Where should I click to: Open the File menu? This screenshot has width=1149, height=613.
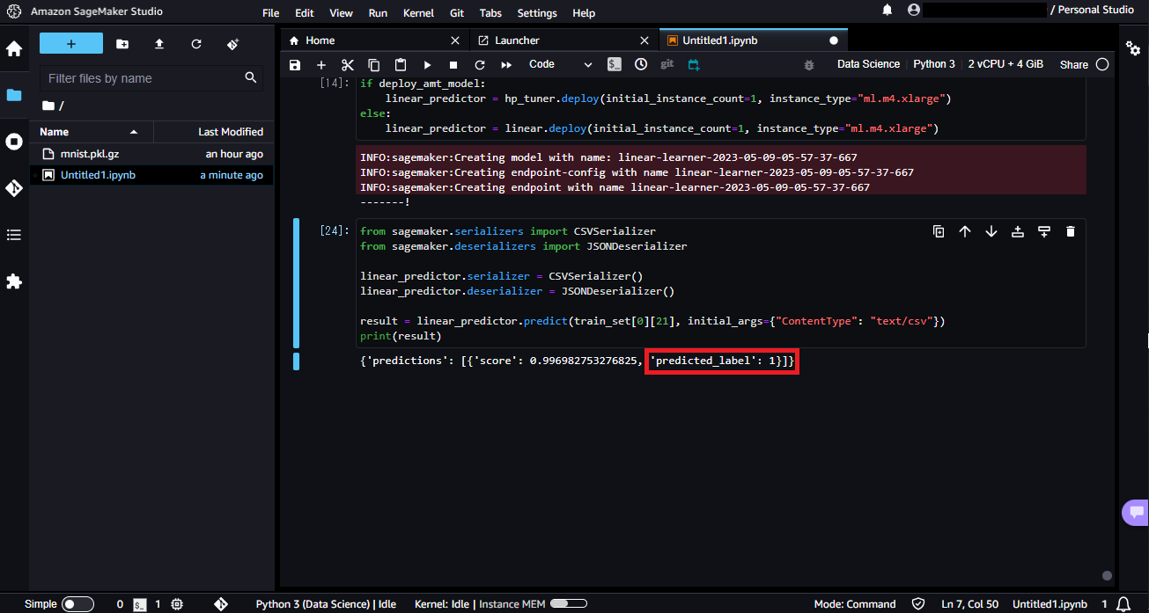point(271,13)
